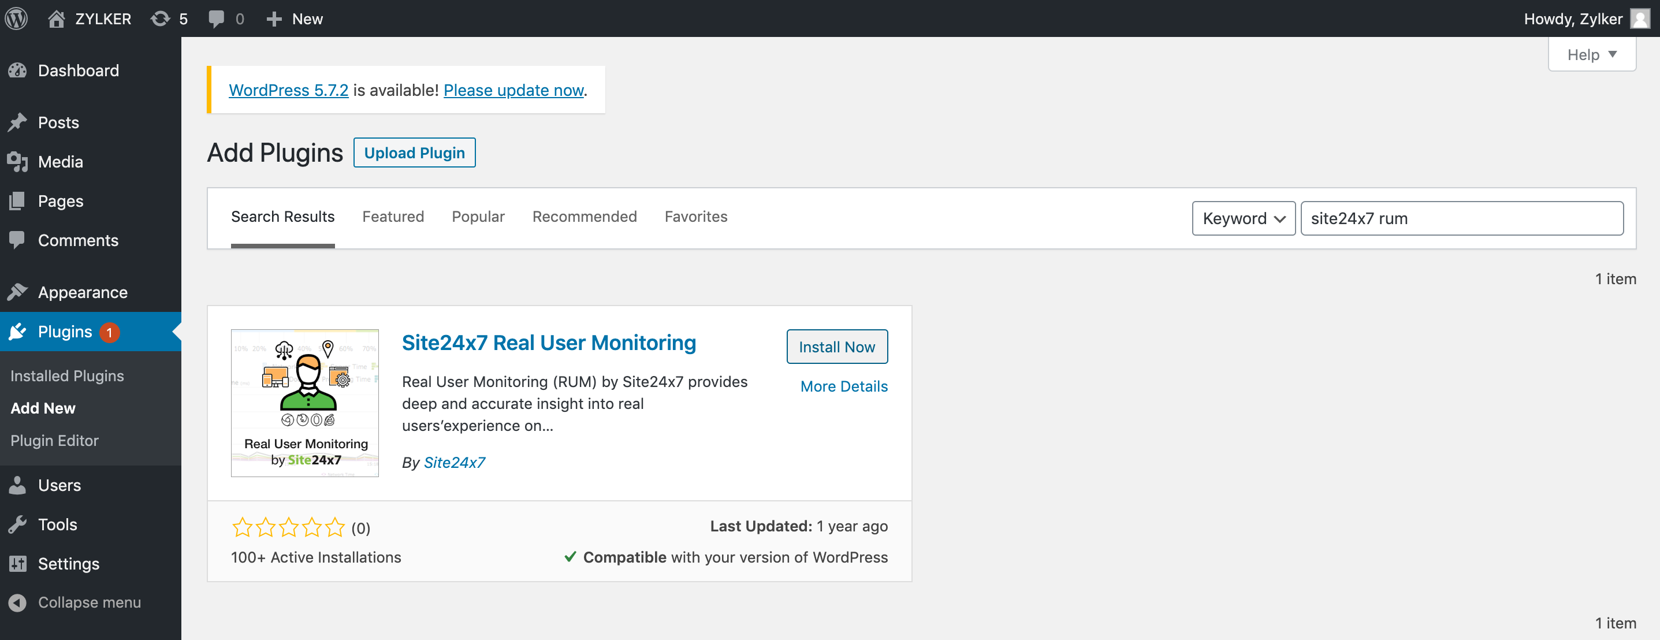Screen dimensions: 1660x640
Task: Open the ZYLKER site home icon
Action: 57,18
